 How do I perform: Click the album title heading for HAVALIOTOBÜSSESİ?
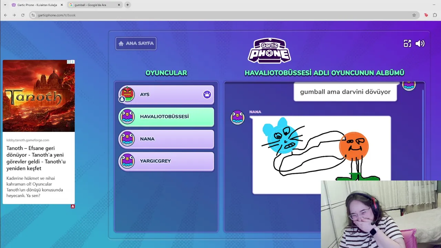pos(324,73)
